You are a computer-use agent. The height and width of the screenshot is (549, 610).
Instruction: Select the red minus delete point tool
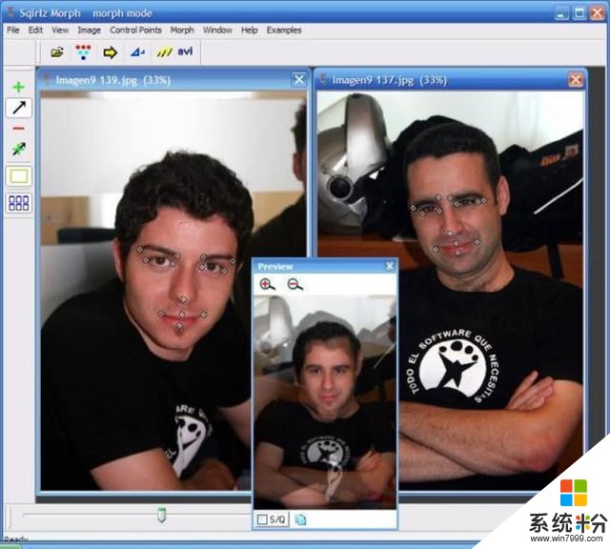pyautogui.click(x=18, y=128)
